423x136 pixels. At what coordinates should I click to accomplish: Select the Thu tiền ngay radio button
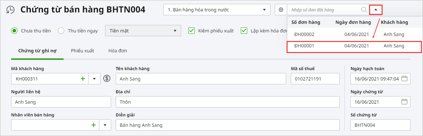[x=61, y=31]
